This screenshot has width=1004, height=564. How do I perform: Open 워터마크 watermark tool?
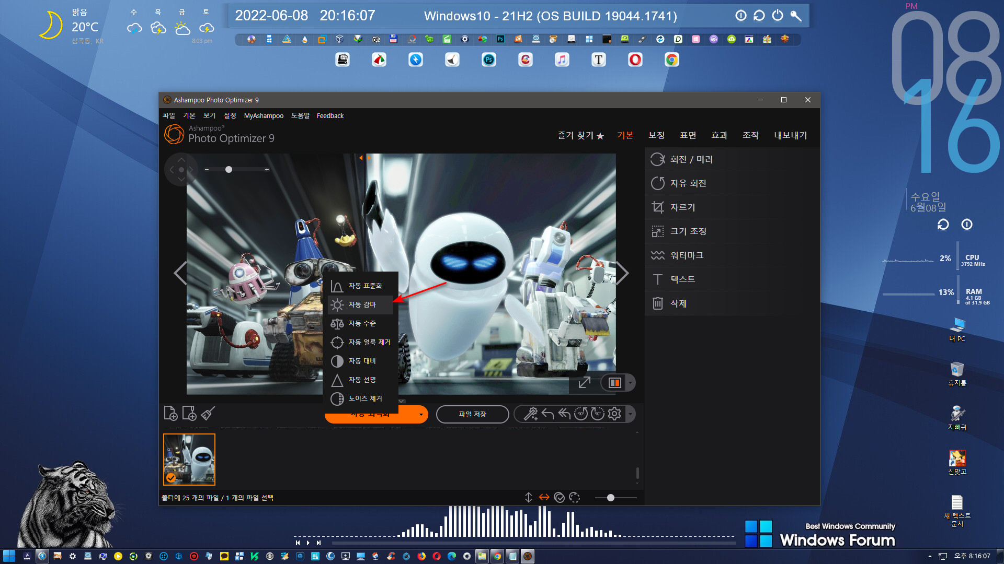click(732, 255)
